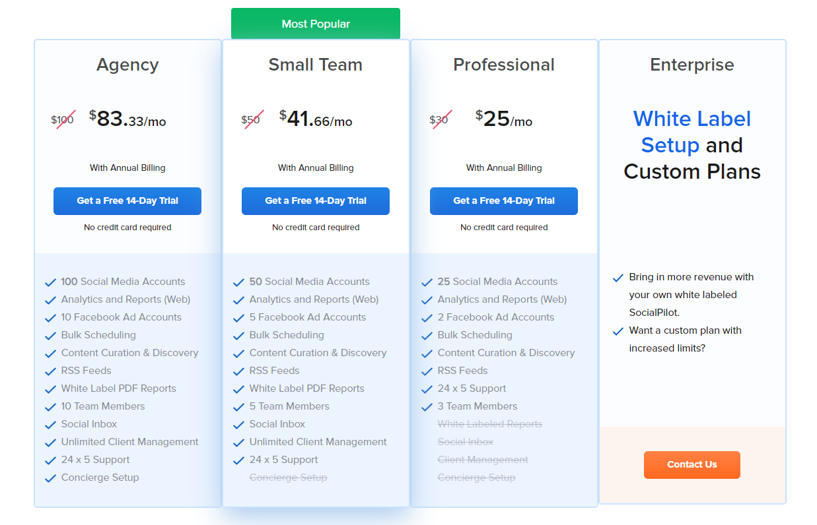Click the Enterprise plan heading
The width and height of the screenshot is (817, 525).
coord(692,65)
